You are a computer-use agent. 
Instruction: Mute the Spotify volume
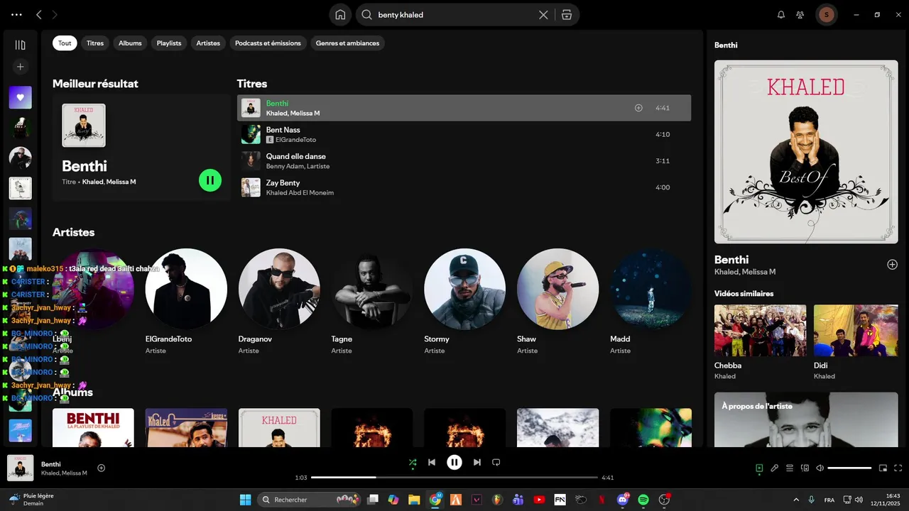coord(820,468)
